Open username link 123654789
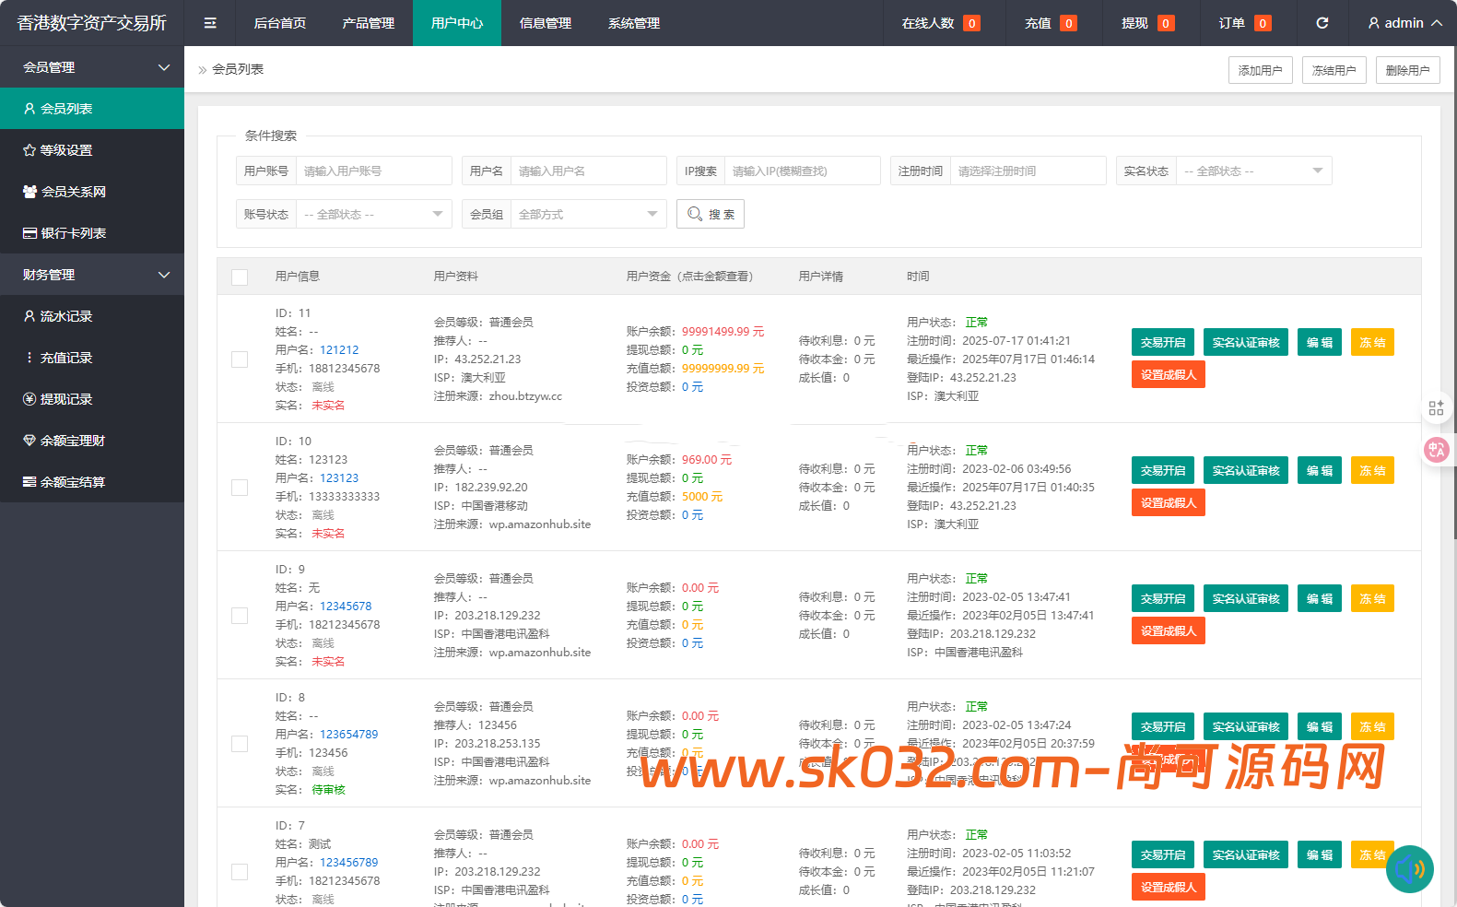The height and width of the screenshot is (907, 1457). (x=348, y=735)
